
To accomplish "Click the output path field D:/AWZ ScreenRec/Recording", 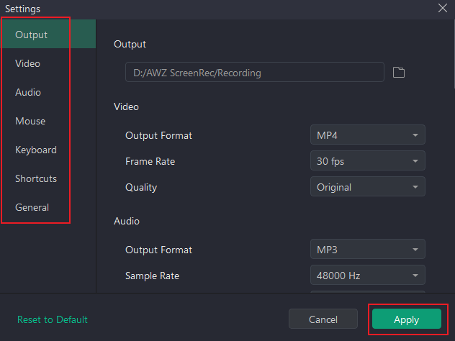I will click(x=254, y=73).
